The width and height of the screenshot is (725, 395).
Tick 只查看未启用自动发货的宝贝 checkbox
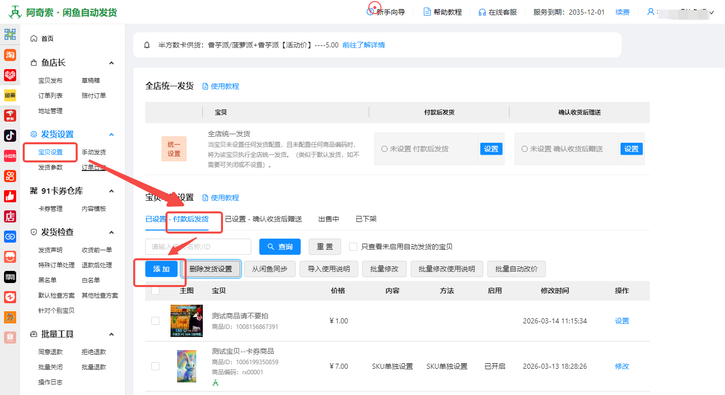coord(353,247)
